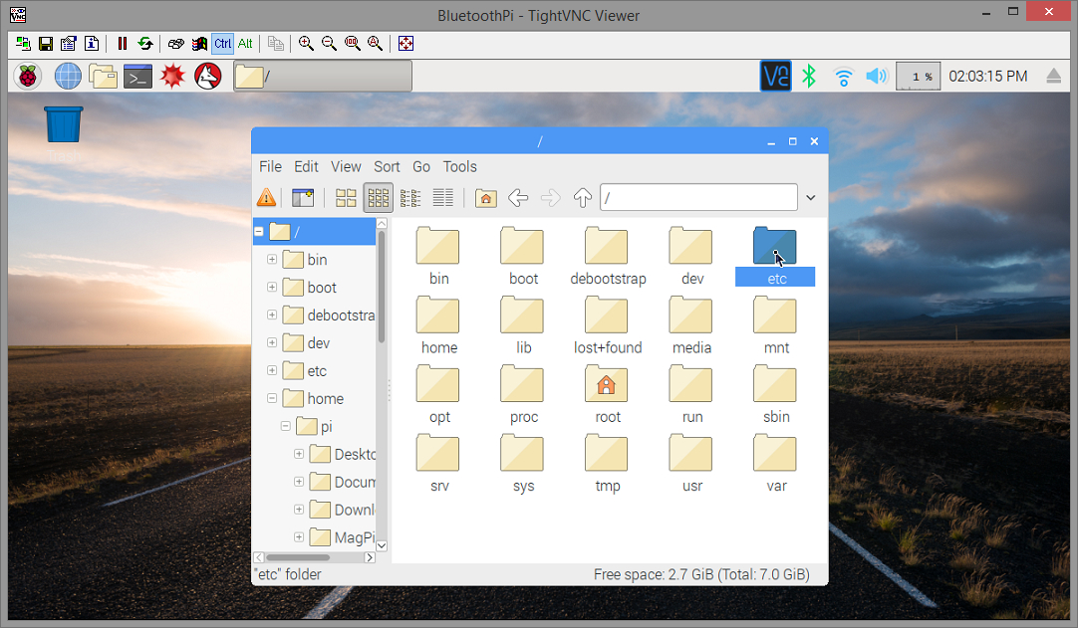Open the Edit menu
This screenshot has height=628, width=1078.
point(306,167)
